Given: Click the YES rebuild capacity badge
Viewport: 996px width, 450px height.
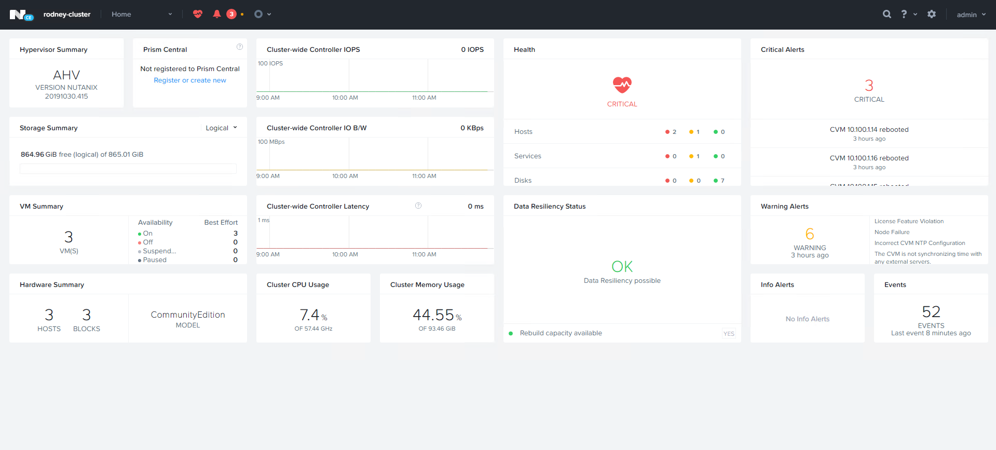Looking at the screenshot, I should [729, 334].
